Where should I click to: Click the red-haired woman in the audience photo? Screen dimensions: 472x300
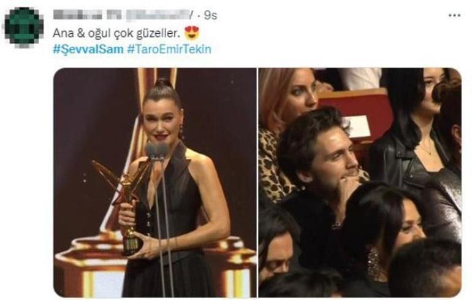pos(287,99)
